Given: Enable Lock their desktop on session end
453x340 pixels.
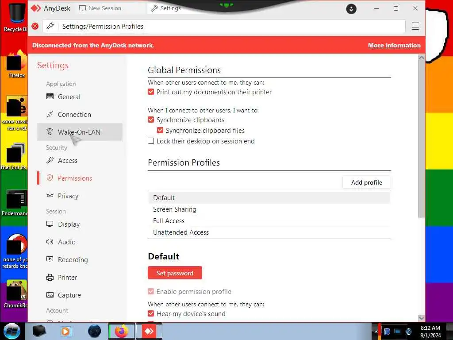Looking at the screenshot, I should pyautogui.click(x=151, y=141).
